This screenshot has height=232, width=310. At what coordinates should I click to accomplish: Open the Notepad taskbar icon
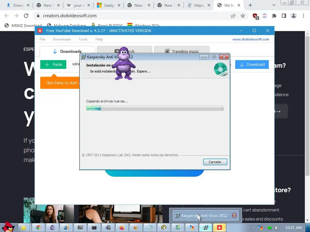coord(150,228)
